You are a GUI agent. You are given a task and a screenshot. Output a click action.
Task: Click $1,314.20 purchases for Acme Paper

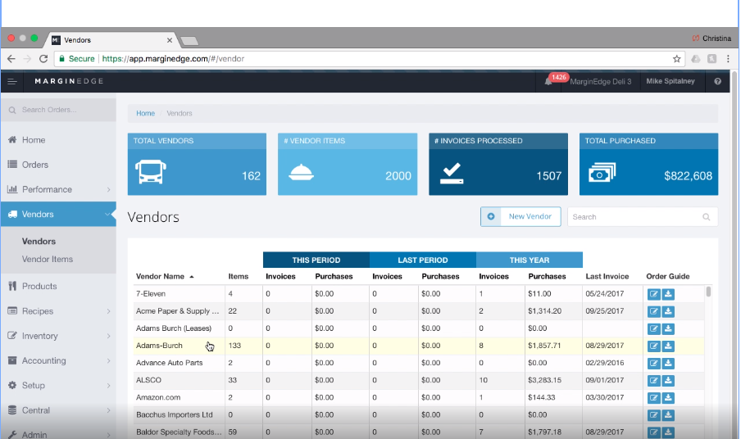click(544, 311)
